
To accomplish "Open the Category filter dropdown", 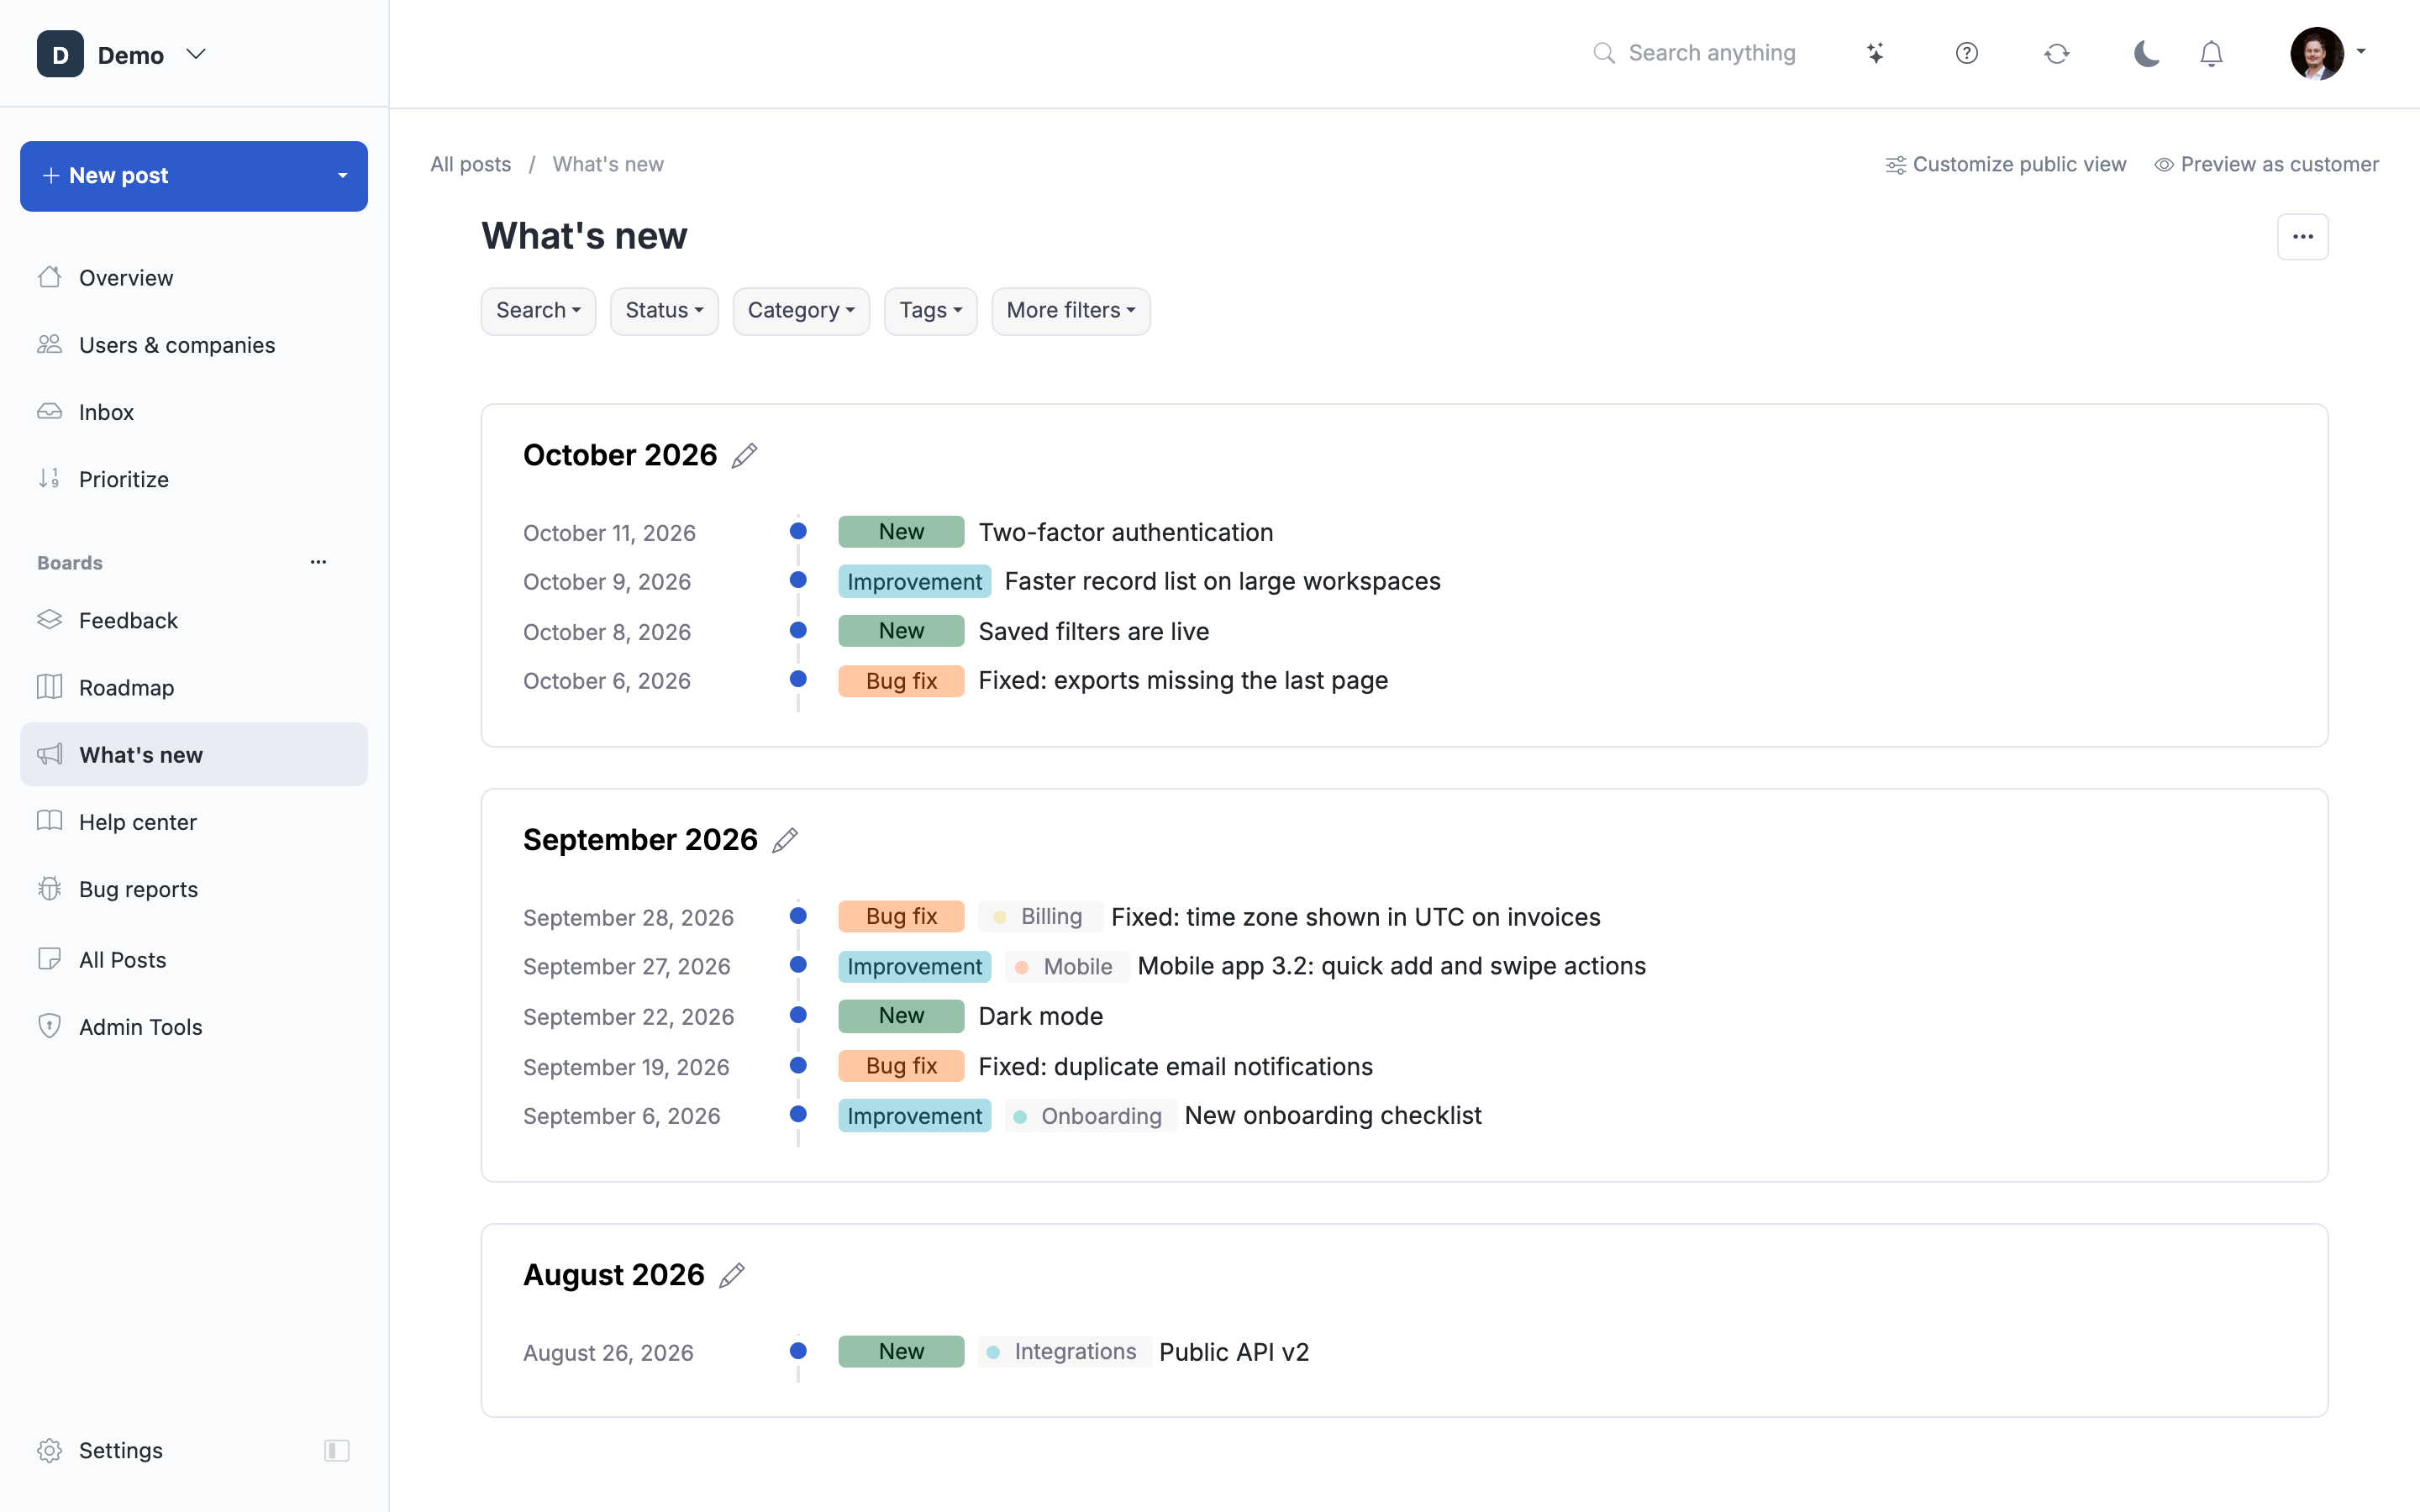I will pyautogui.click(x=801, y=311).
